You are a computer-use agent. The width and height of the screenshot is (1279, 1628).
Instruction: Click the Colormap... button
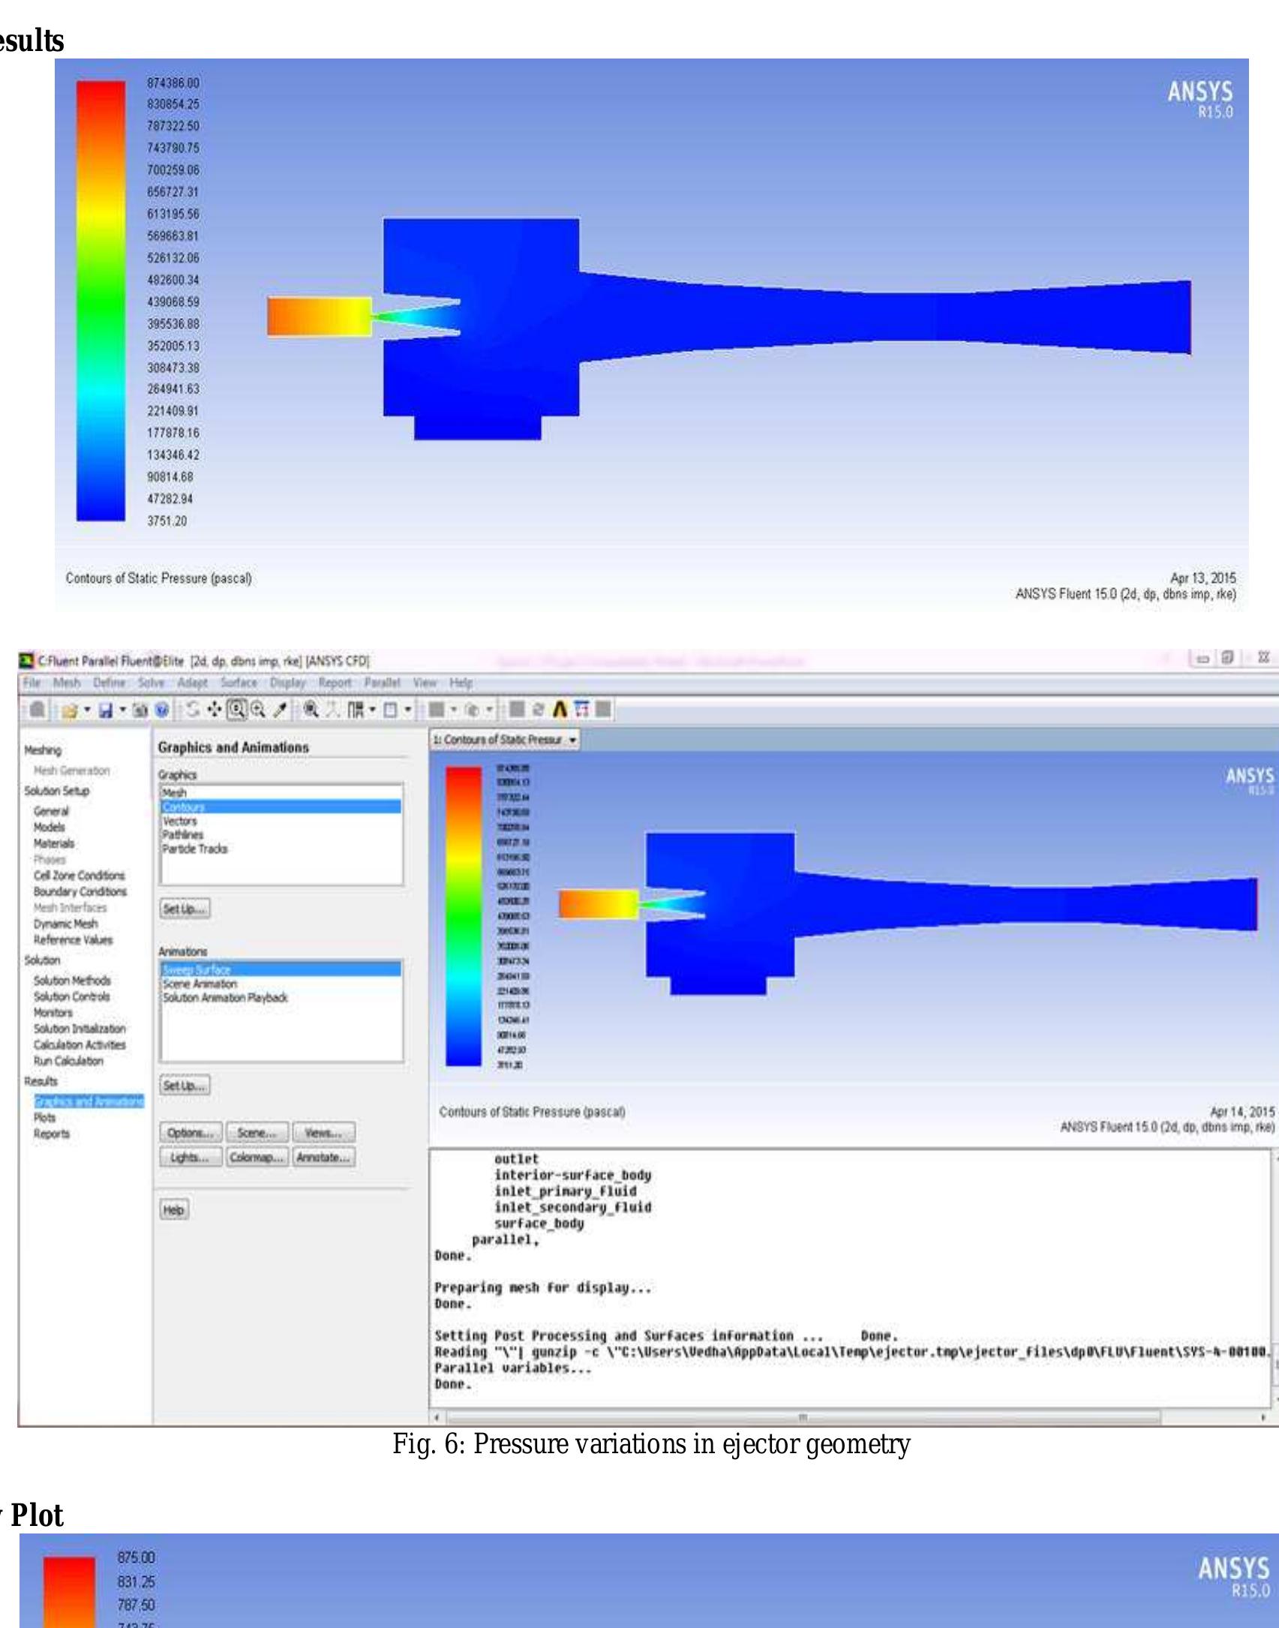tap(257, 1158)
